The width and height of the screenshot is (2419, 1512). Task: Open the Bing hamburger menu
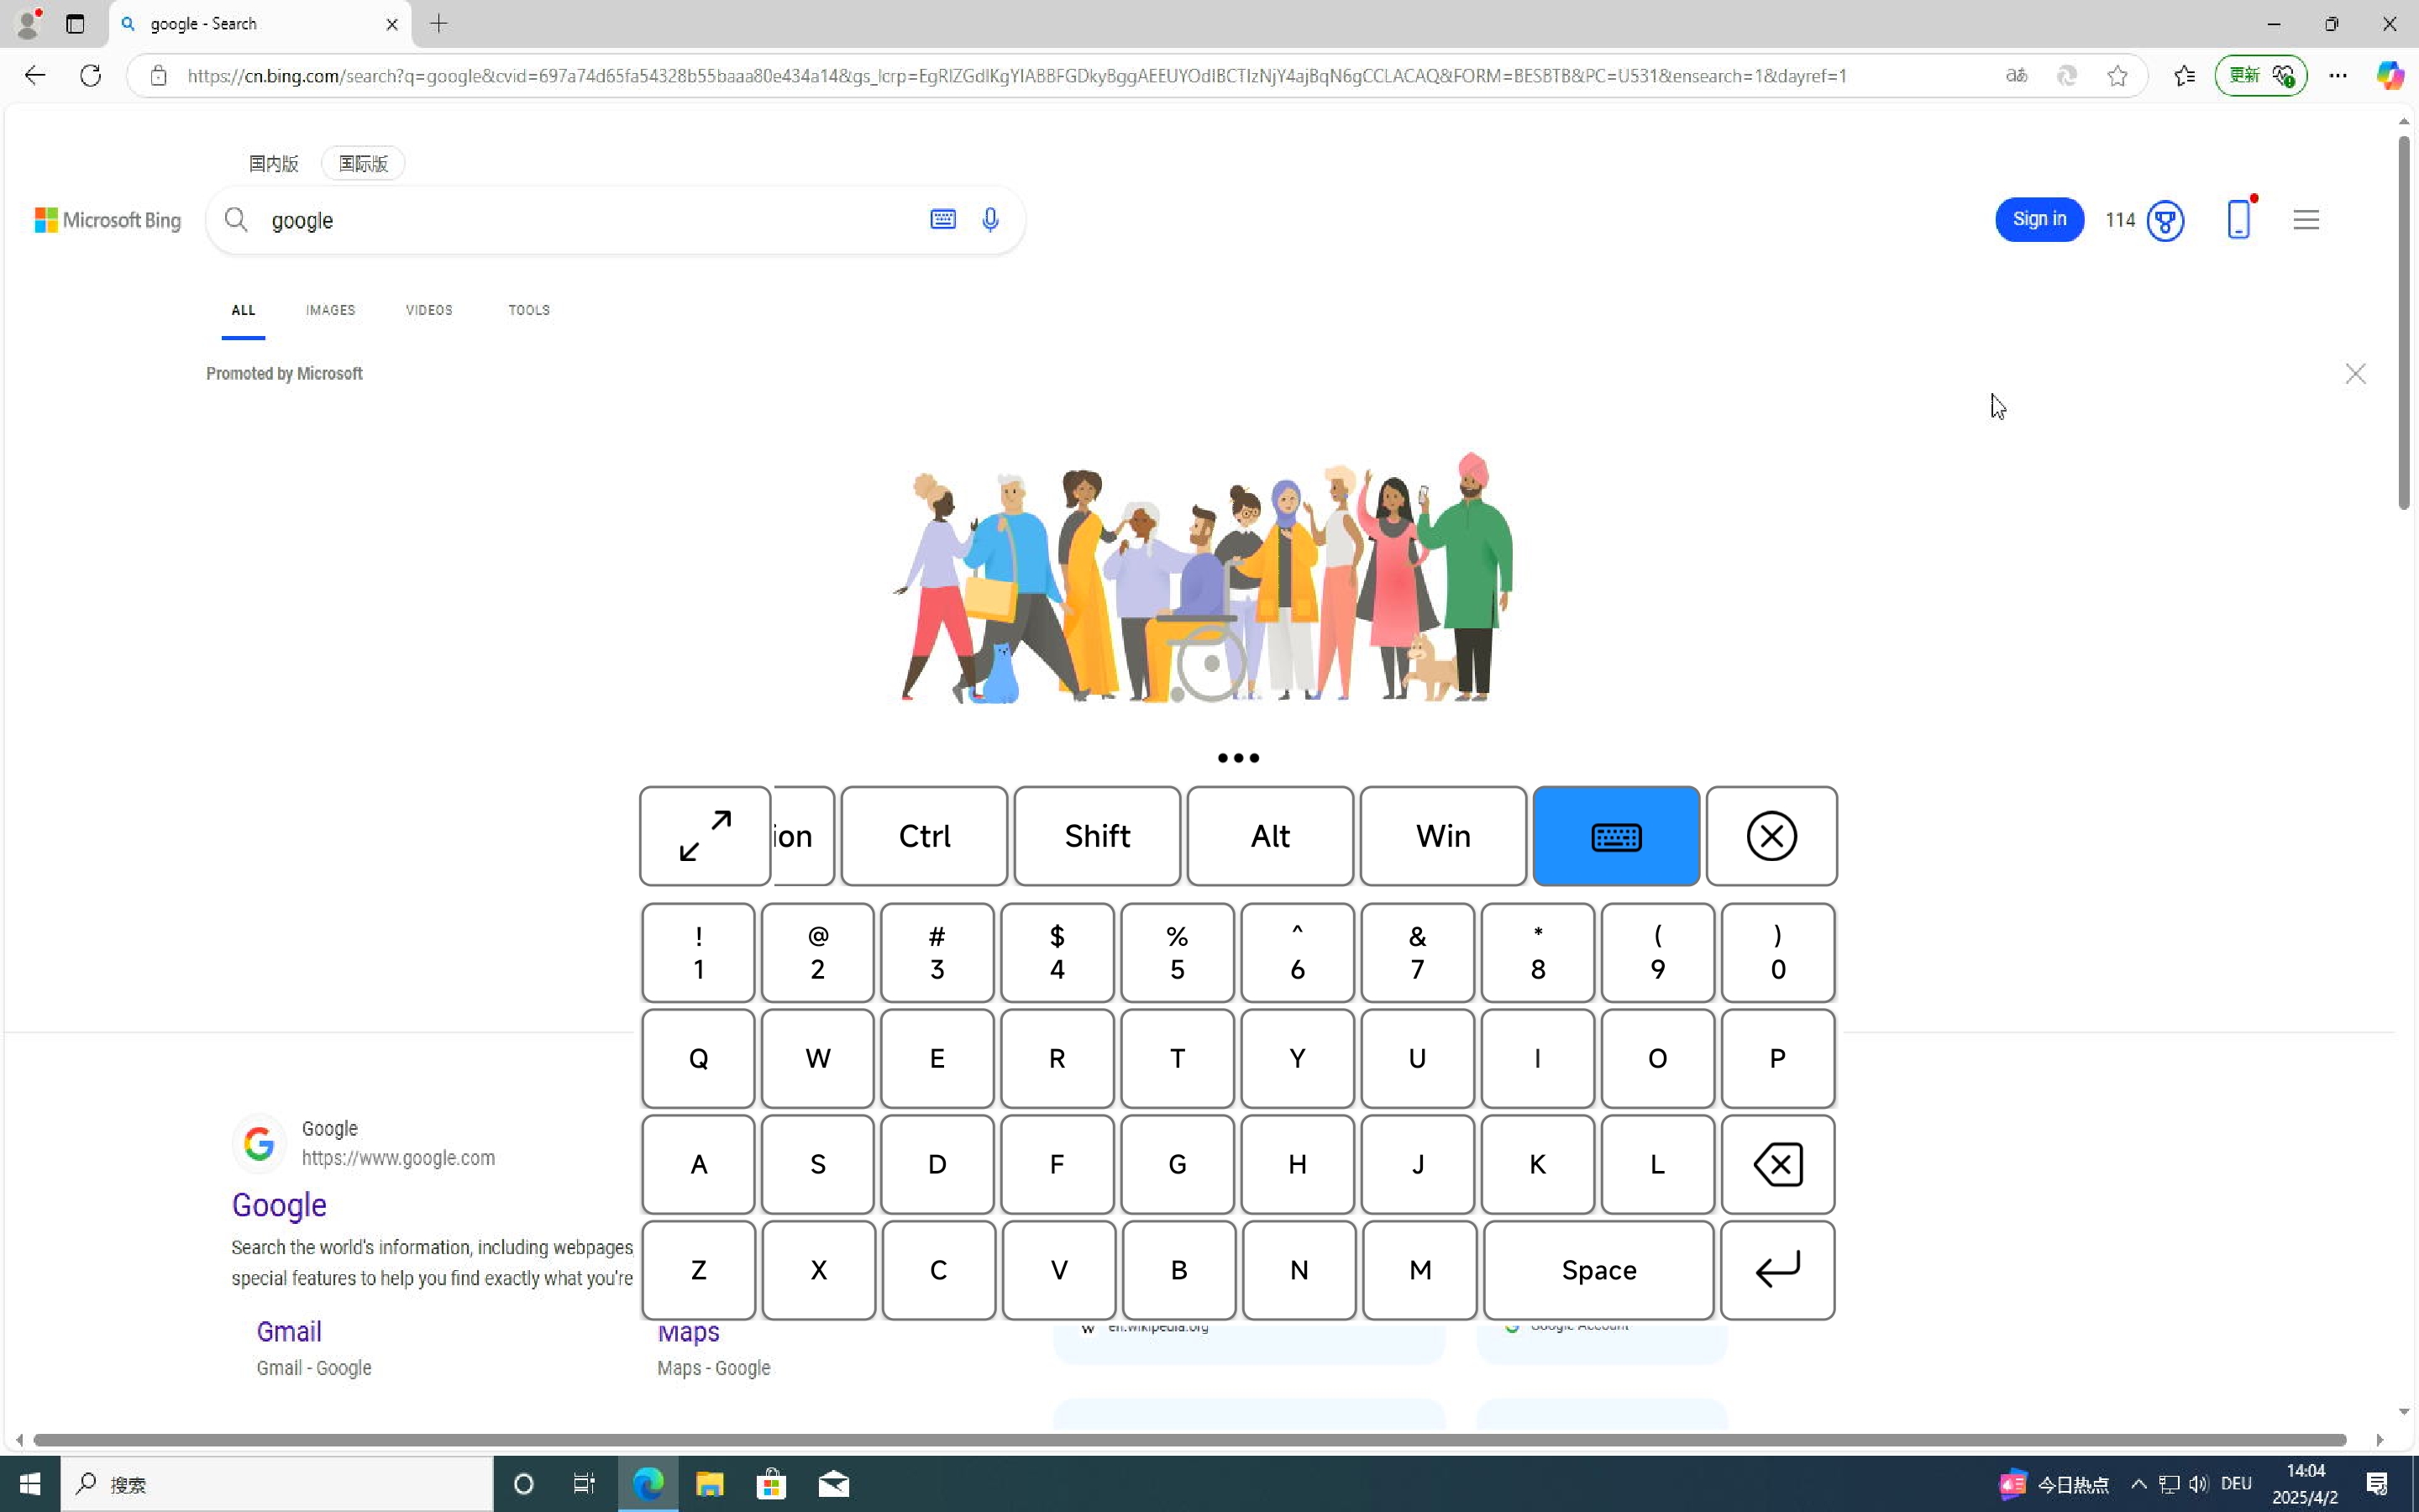pos(2305,220)
